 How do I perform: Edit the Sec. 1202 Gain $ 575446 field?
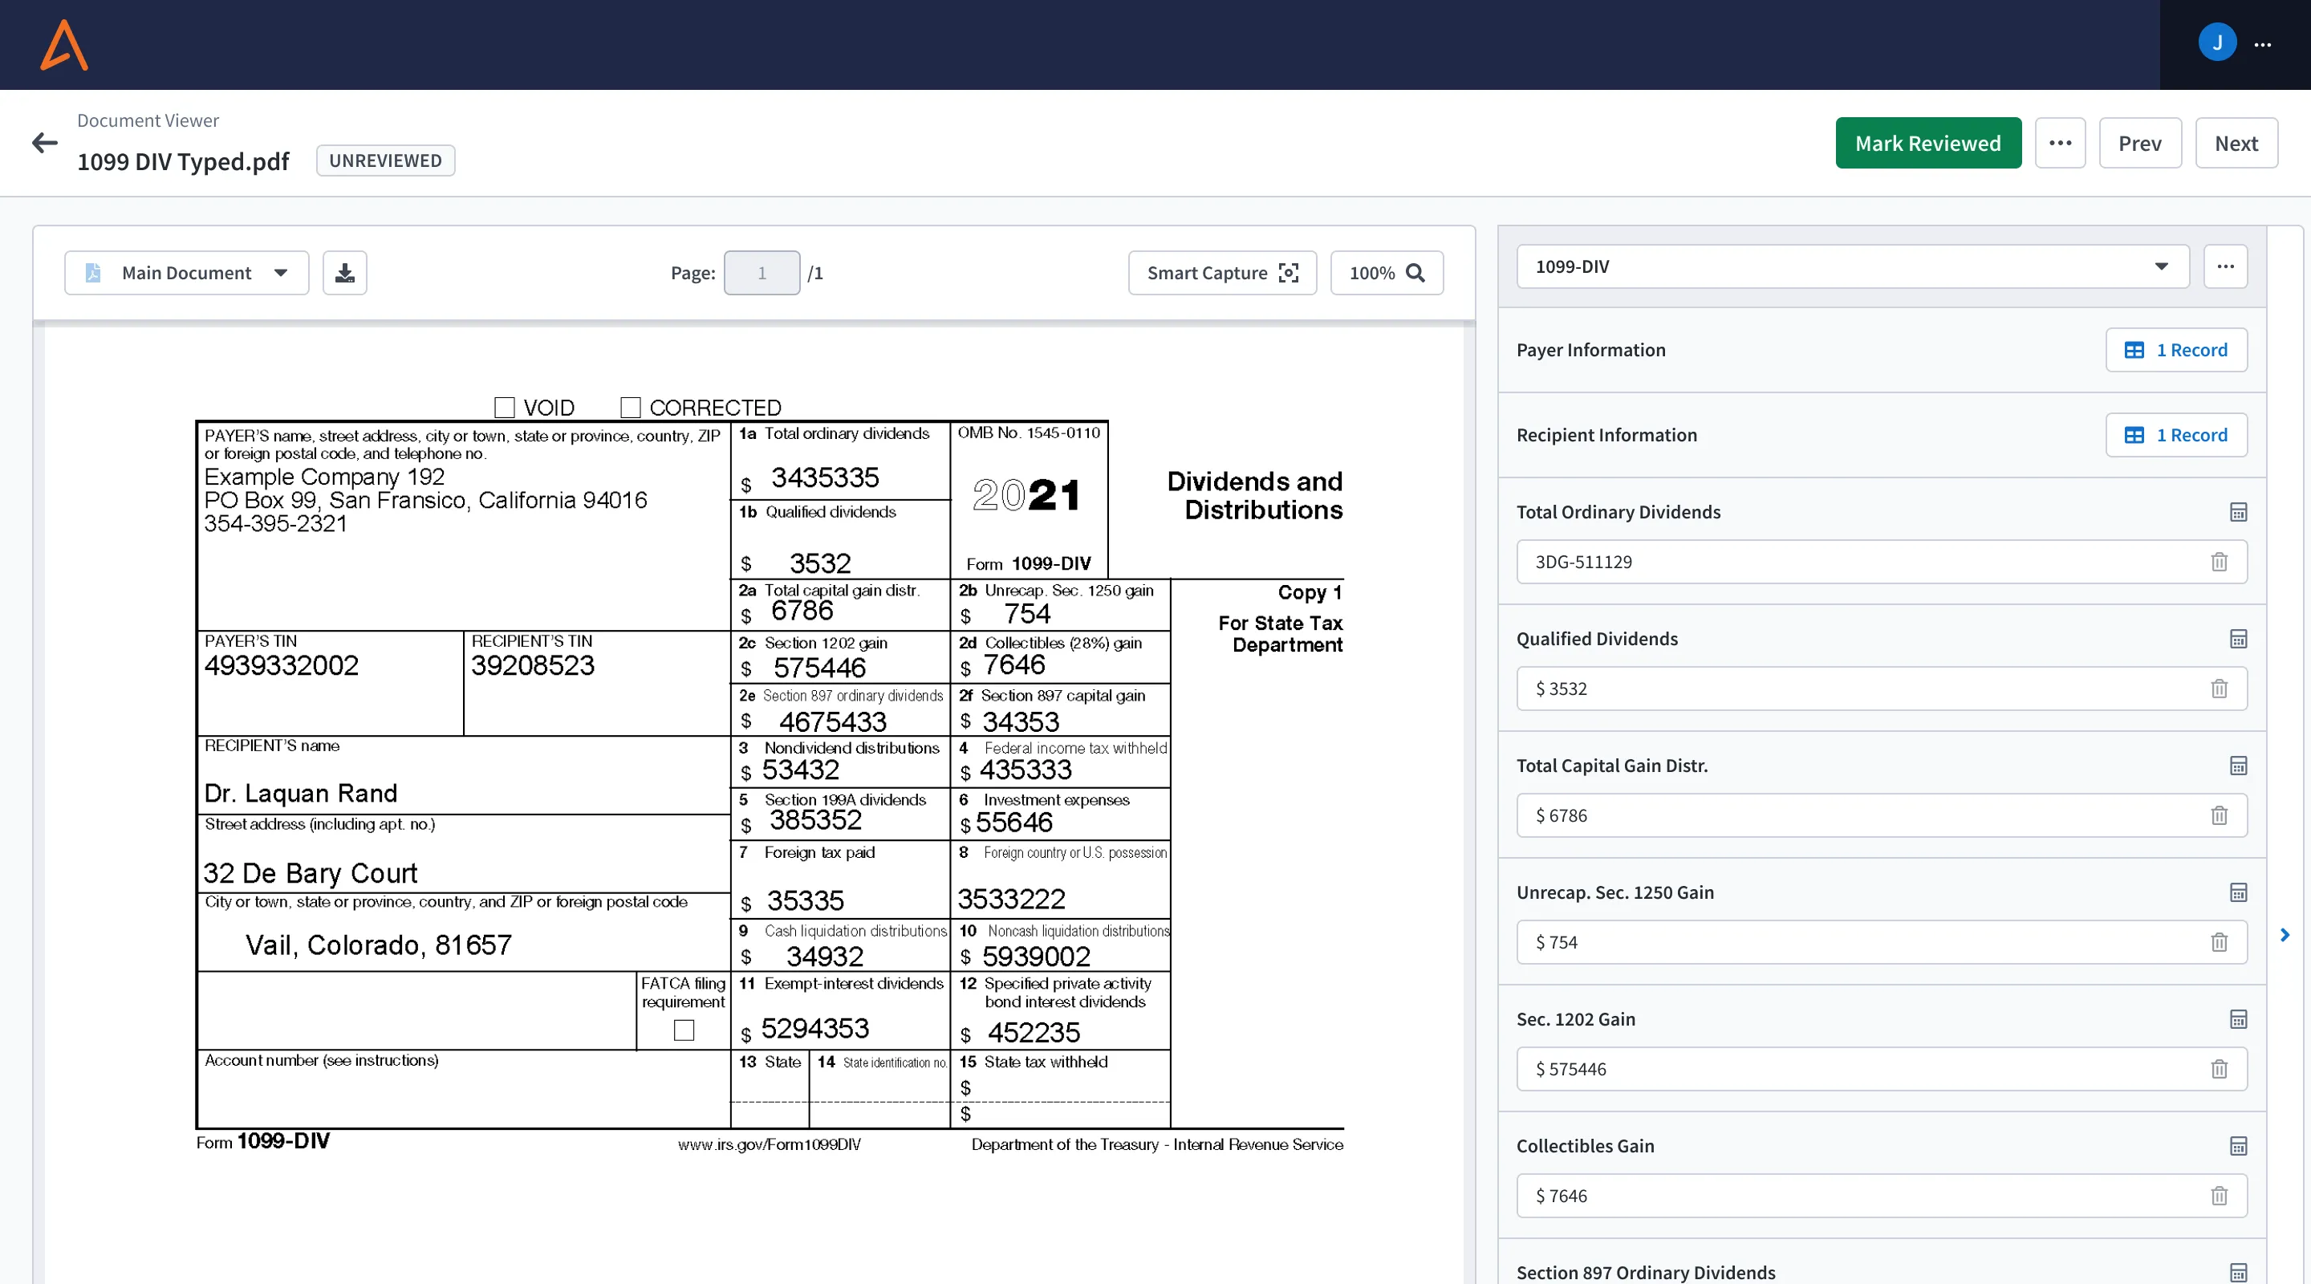(x=1881, y=1069)
